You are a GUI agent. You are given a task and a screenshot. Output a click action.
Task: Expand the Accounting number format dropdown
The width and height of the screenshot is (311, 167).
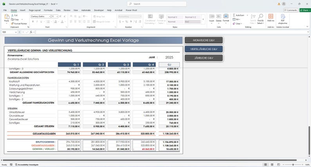coord(141,17)
